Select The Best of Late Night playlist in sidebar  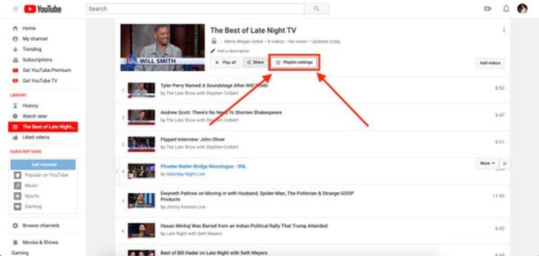pos(43,127)
